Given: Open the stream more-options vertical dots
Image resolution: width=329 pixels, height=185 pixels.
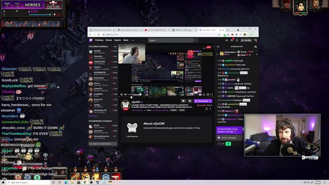Looking at the screenshot, I should click(210, 108).
